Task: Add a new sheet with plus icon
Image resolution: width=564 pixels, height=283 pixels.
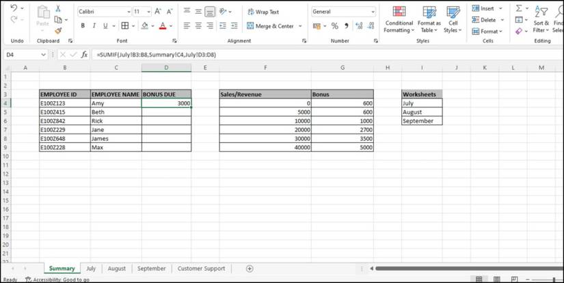Action: (x=250, y=268)
